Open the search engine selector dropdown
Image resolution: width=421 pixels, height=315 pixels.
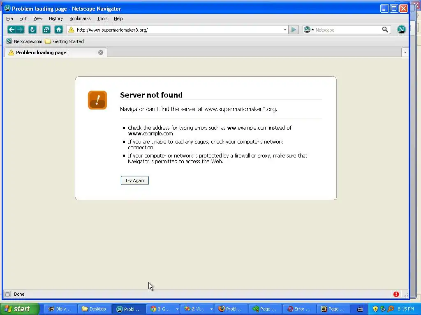[x=309, y=30]
